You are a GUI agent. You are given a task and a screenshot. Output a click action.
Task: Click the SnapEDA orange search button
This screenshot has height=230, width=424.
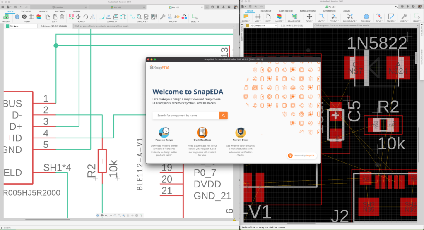click(x=223, y=115)
